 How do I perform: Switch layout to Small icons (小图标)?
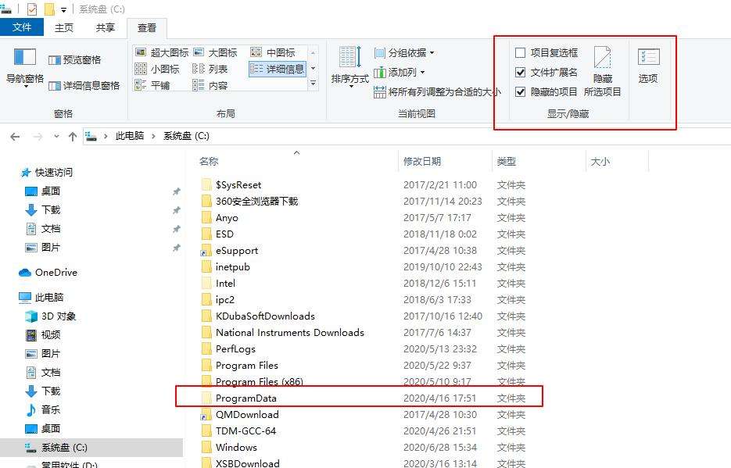click(156, 69)
